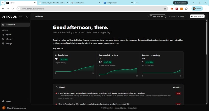Click the page vertical scrollbar

207,38
